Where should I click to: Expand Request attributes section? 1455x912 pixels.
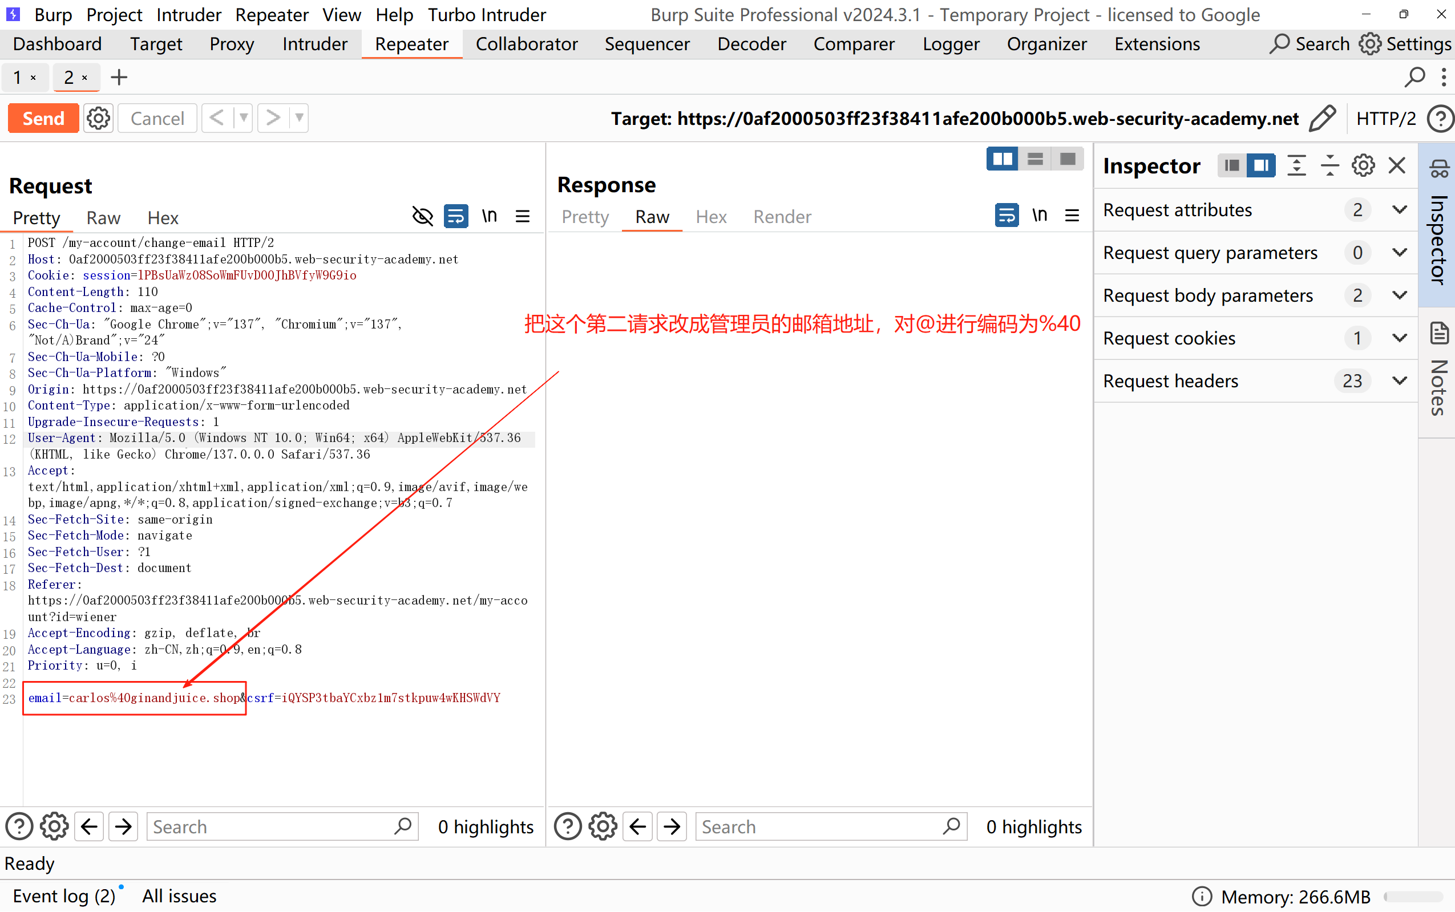click(x=1399, y=210)
